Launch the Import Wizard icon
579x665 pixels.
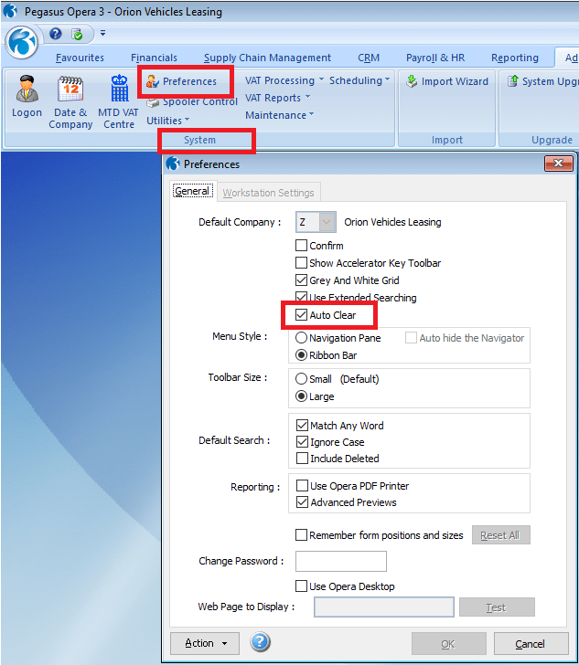412,81
